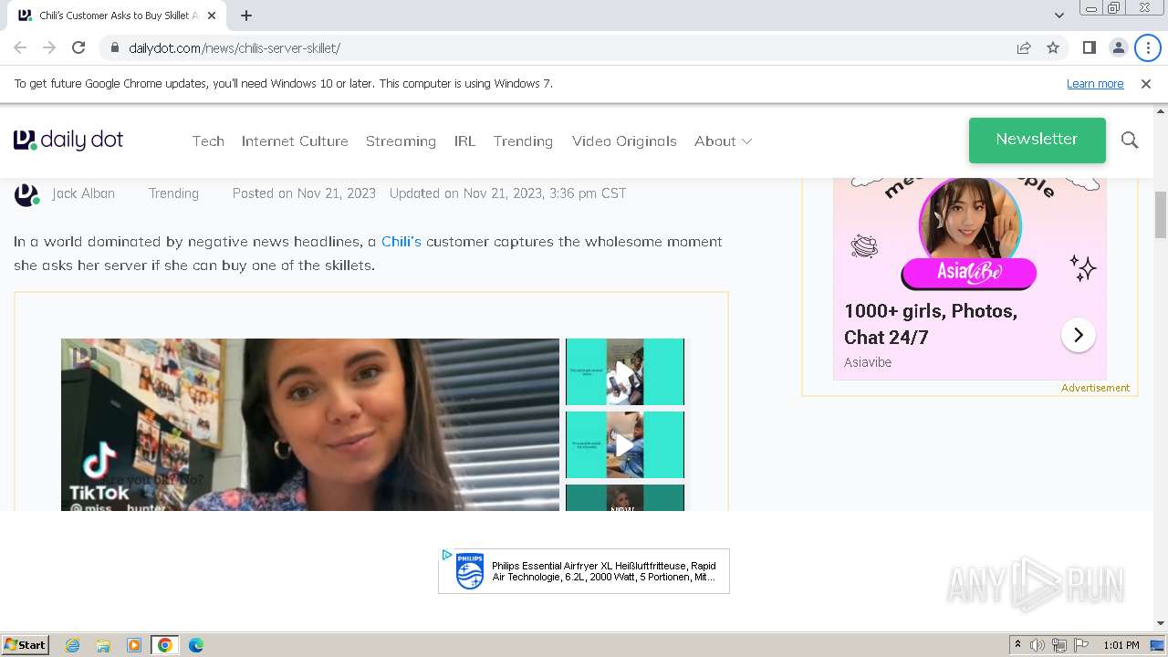Click the Asiavibe ad headline text
Viewport: 1168px width, 657px height.
(931, 324)
